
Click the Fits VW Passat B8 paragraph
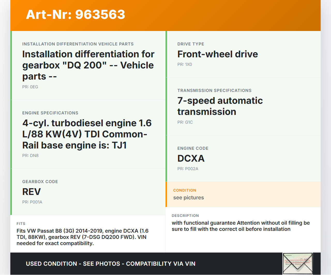pyautogui.click(x=82, y=237)
